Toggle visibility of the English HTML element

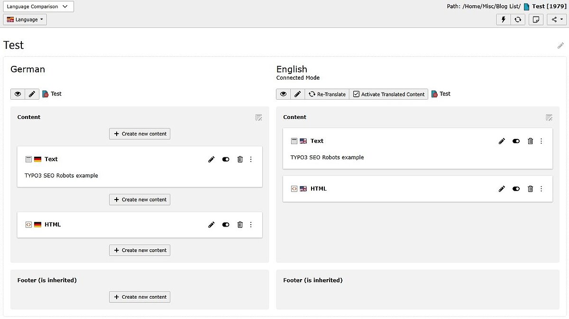516,189
